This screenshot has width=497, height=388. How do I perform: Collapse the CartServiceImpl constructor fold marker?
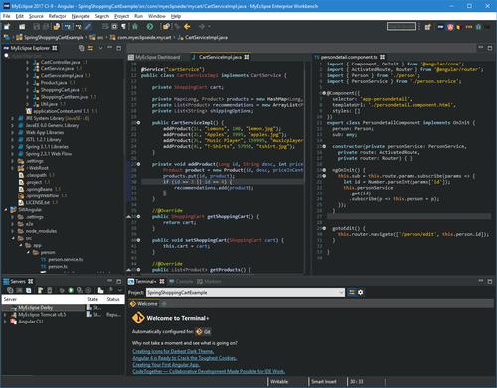coord(138,123)
